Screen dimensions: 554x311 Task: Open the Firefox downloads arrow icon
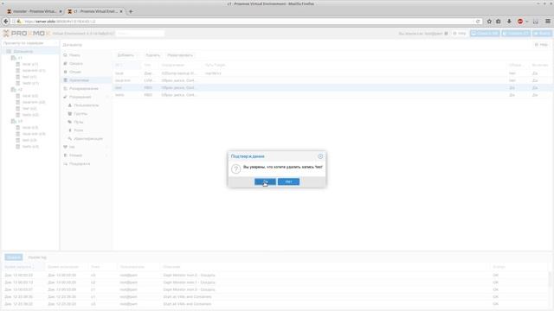click(x=509, y=22)
